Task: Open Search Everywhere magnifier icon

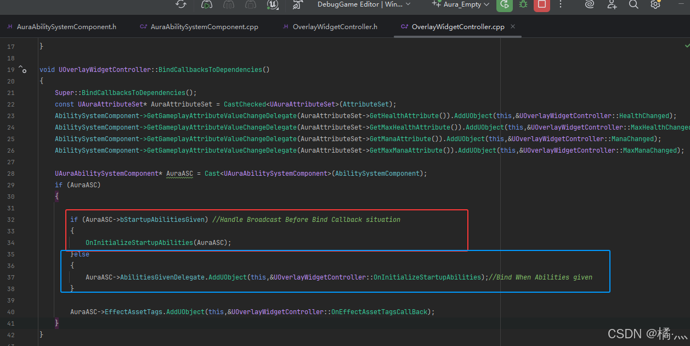Action: 634,4
